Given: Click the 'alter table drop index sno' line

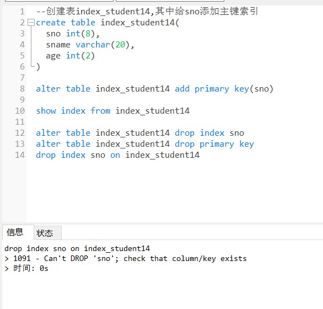Looking at the screenshot, I should click(x=140, y=133).
